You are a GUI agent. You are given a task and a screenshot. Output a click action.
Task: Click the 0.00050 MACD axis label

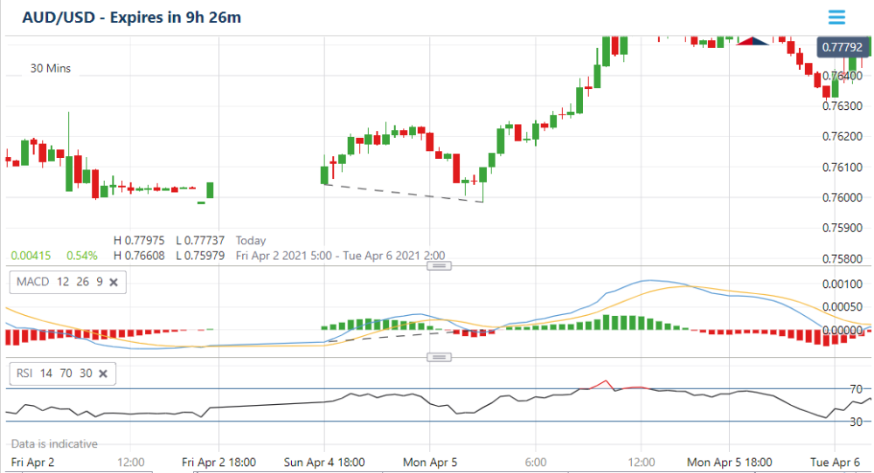[x=843, y=307]
